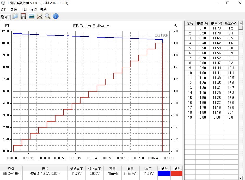Open the 工具 menu
The image size is (245, 180).
[x=24, y=10]
